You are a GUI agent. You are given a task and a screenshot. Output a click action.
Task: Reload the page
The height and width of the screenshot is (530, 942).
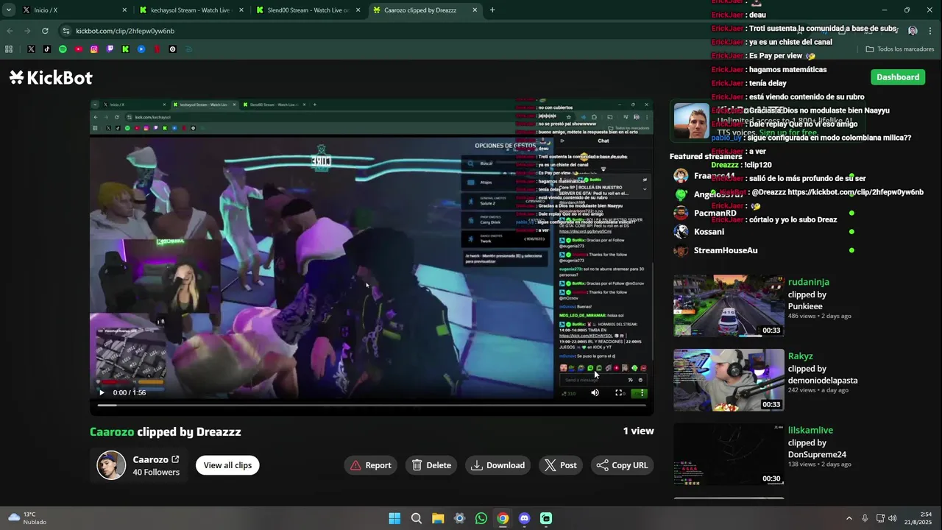pos(45,31)
